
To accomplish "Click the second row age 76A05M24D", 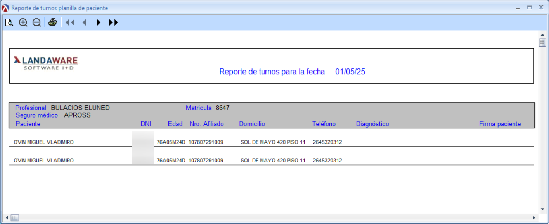I will (171, 160).
